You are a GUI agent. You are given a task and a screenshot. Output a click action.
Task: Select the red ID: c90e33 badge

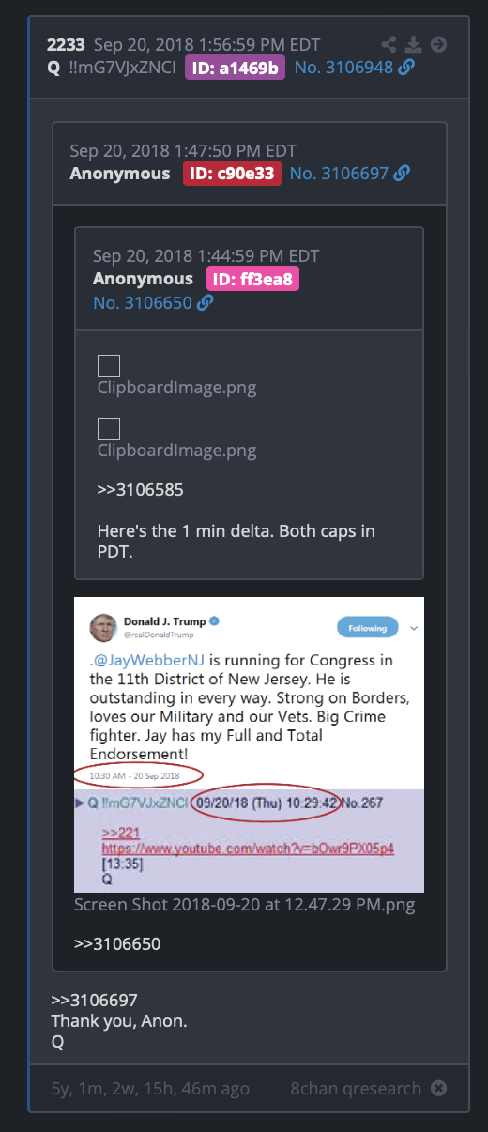pos(232,174)
